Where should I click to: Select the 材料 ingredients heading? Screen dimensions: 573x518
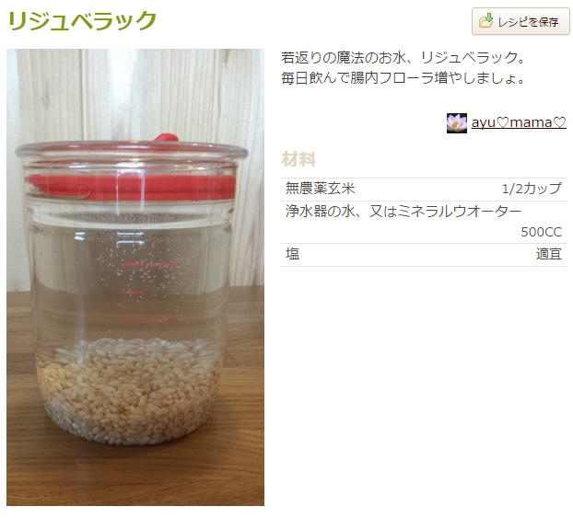click(298, 159)
